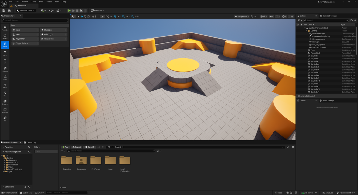Screen dimensions: 358x195
Task: Select the LevelPrototyping folder thumbnail
Action: [x=125, y=161]
